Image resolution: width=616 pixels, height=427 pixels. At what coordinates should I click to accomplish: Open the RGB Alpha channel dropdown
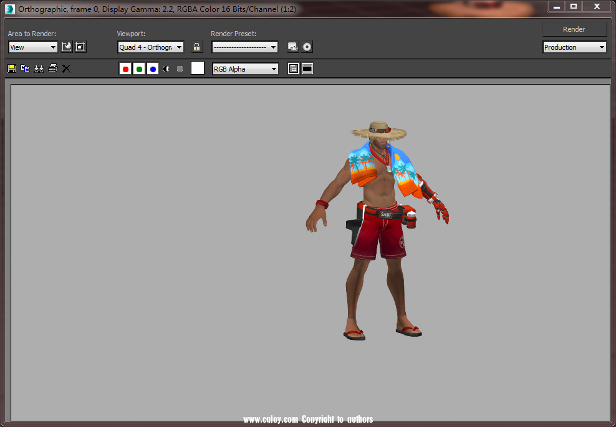pyautogui.click(x=245, y=69)
